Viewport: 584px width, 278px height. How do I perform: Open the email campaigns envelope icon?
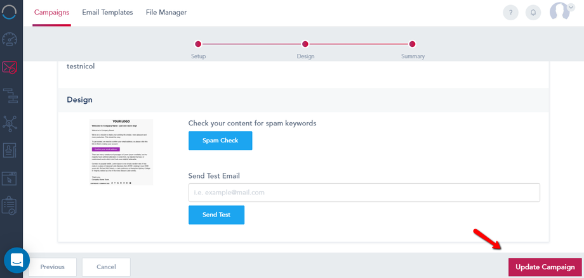[x=10, y=67]
